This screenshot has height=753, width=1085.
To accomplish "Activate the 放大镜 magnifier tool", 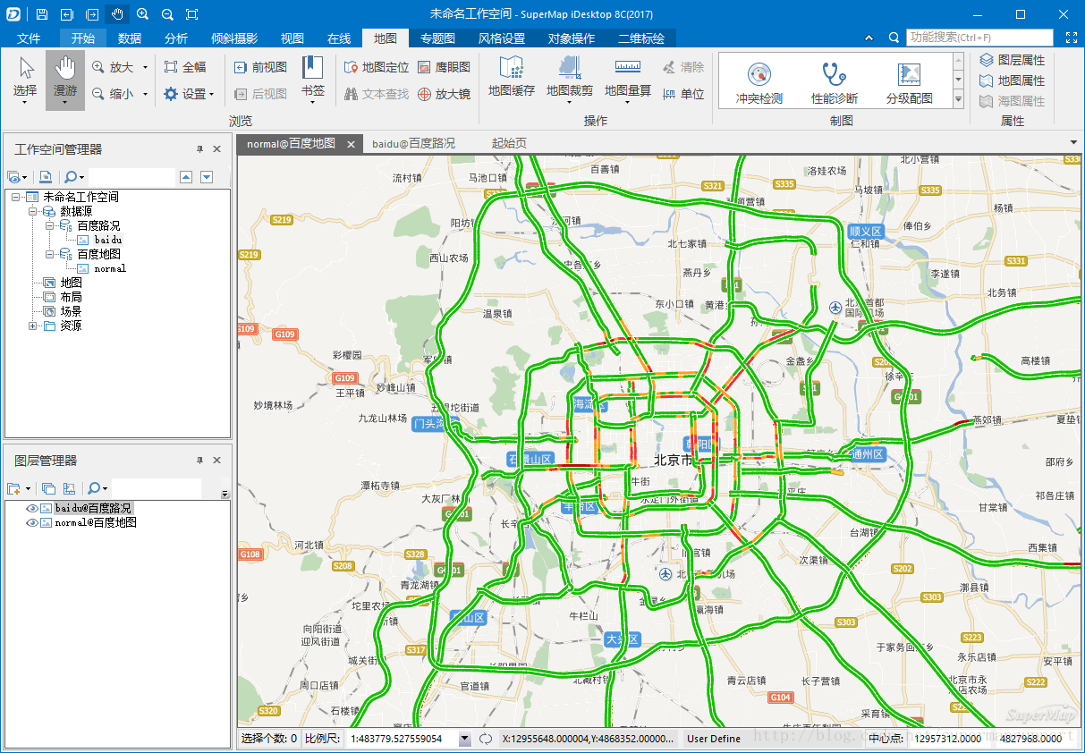I will [x=444, y=93].
